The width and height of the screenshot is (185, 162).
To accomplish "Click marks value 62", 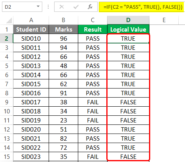I will [64, 84].
